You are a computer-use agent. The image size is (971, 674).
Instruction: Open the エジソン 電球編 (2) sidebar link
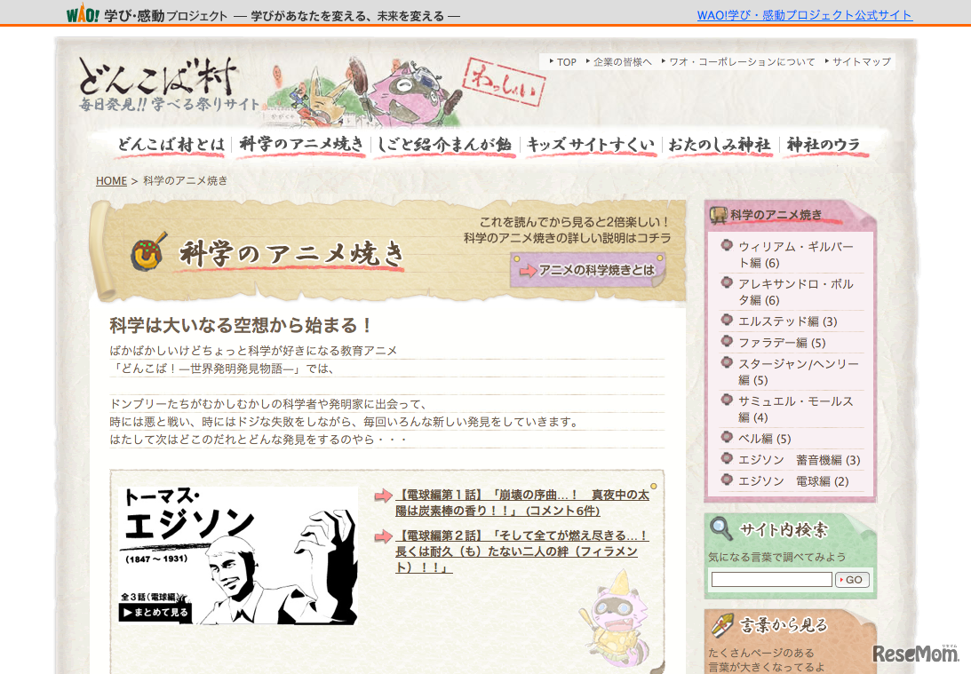(794, 480)
